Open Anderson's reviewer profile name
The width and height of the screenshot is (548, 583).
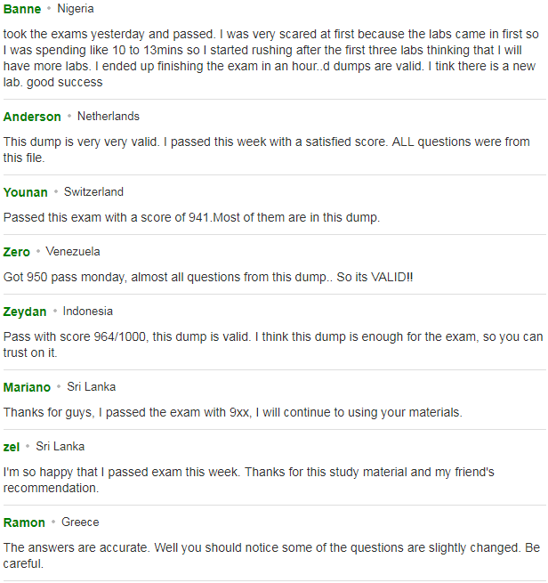point(32,117)
